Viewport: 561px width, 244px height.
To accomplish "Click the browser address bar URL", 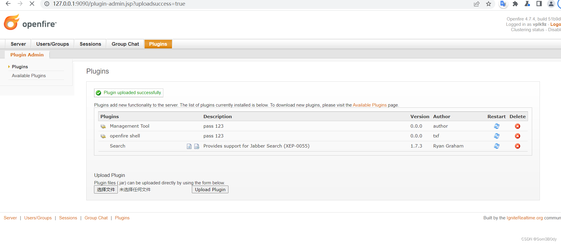I will (x=119, y=4).
